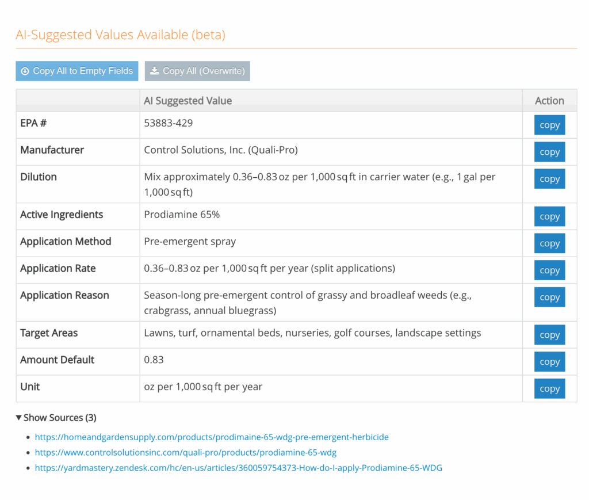This screenshot has width=589, height=500.
Task: Click Copy All to Empty Fields button
Action: click(x=77, y=71)
